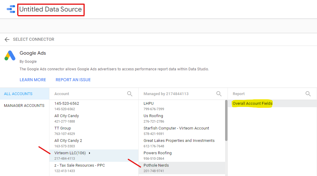Expand the Virteom LLC(106) submenu arrow

[x=90, y=153]
